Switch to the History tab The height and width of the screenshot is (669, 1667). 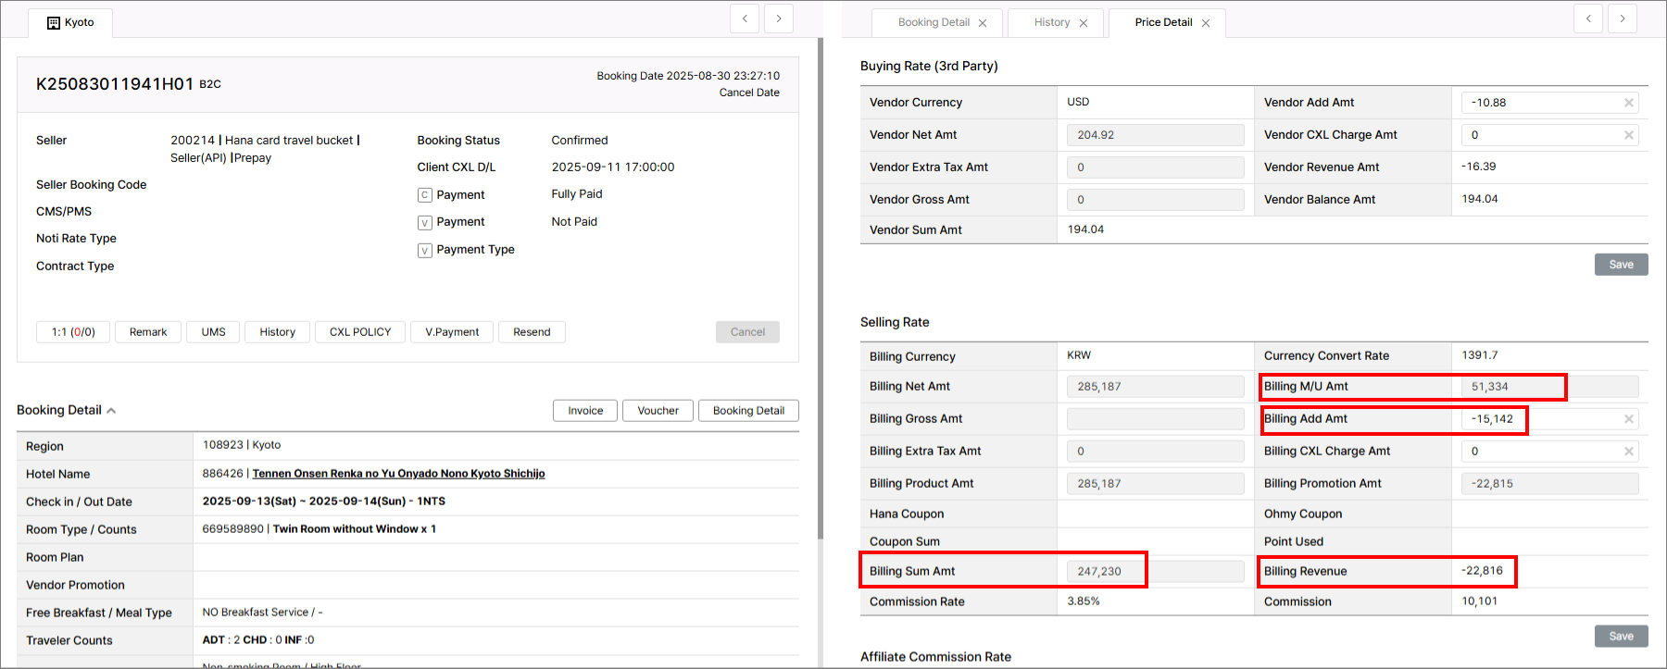point(1052,22)
